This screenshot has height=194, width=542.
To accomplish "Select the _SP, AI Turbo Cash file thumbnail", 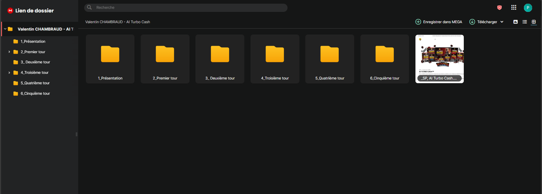I will tap(439, 59).
